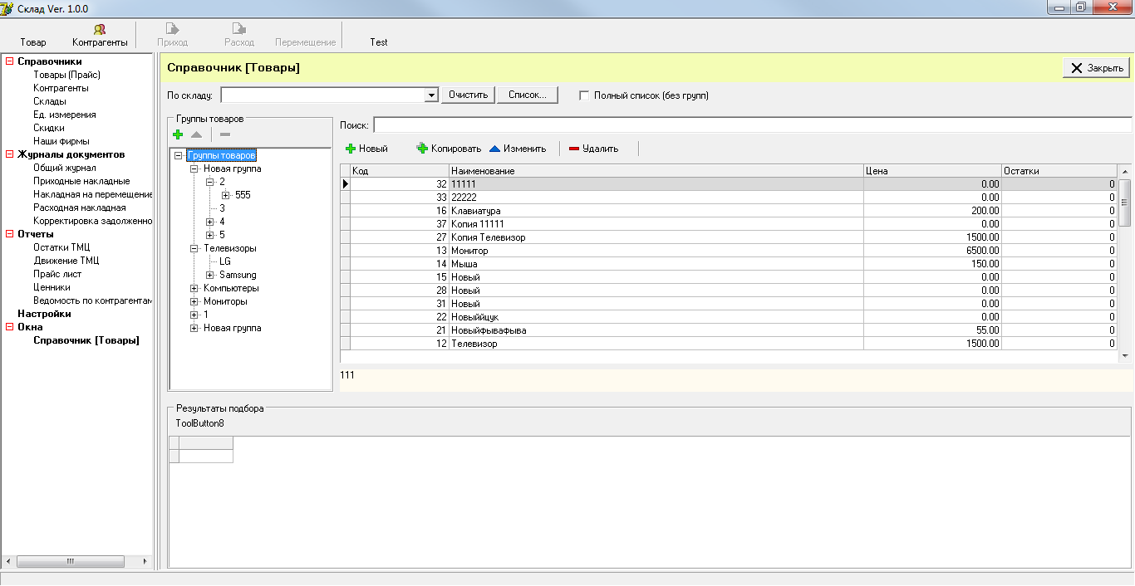Click Удалить to delete the product
This screenshot has width=1135, height=586.
[593, 149]
